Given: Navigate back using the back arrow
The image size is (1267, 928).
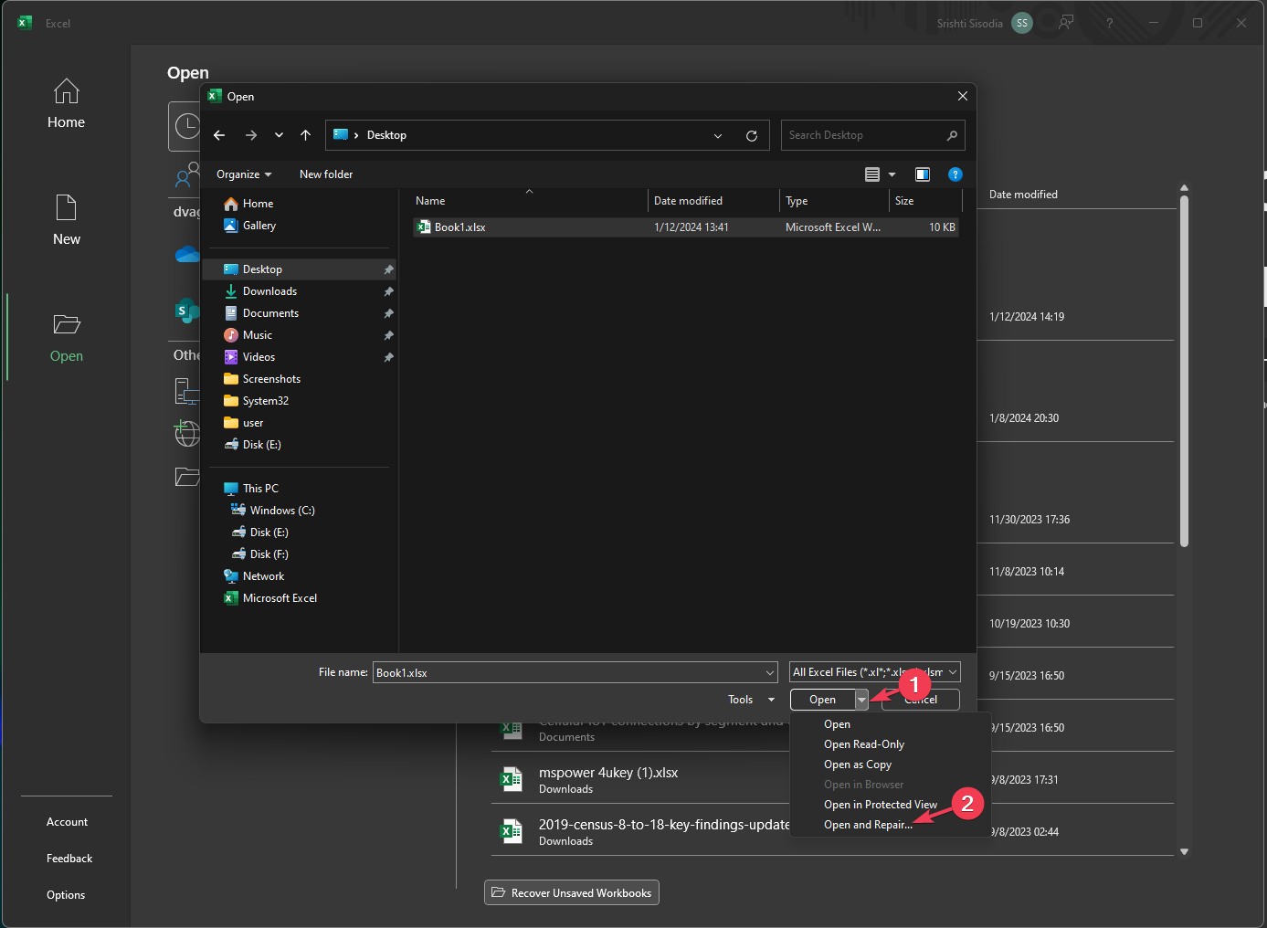Looking at the screenshot, I should point(219,134).
